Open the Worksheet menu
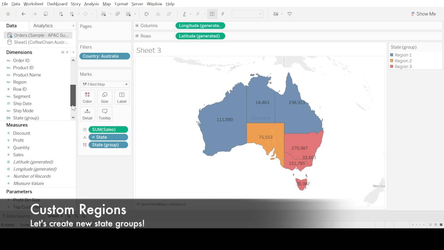Screen dimensions: 444x250 (33, 4)
